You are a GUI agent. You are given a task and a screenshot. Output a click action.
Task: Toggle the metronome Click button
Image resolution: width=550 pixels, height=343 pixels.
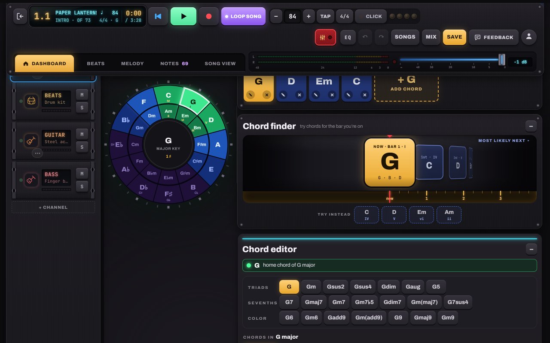[371, 16]
